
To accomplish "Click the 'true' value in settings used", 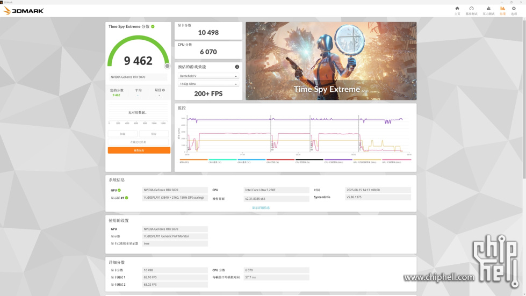I will 175,244.
